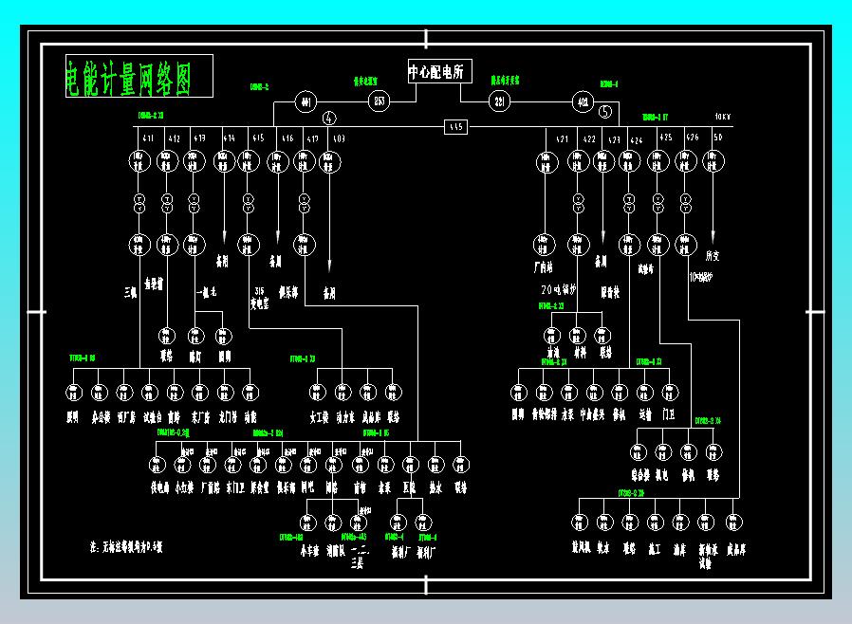
Task: Select the 厂内站 label
Action: (543, 267)
